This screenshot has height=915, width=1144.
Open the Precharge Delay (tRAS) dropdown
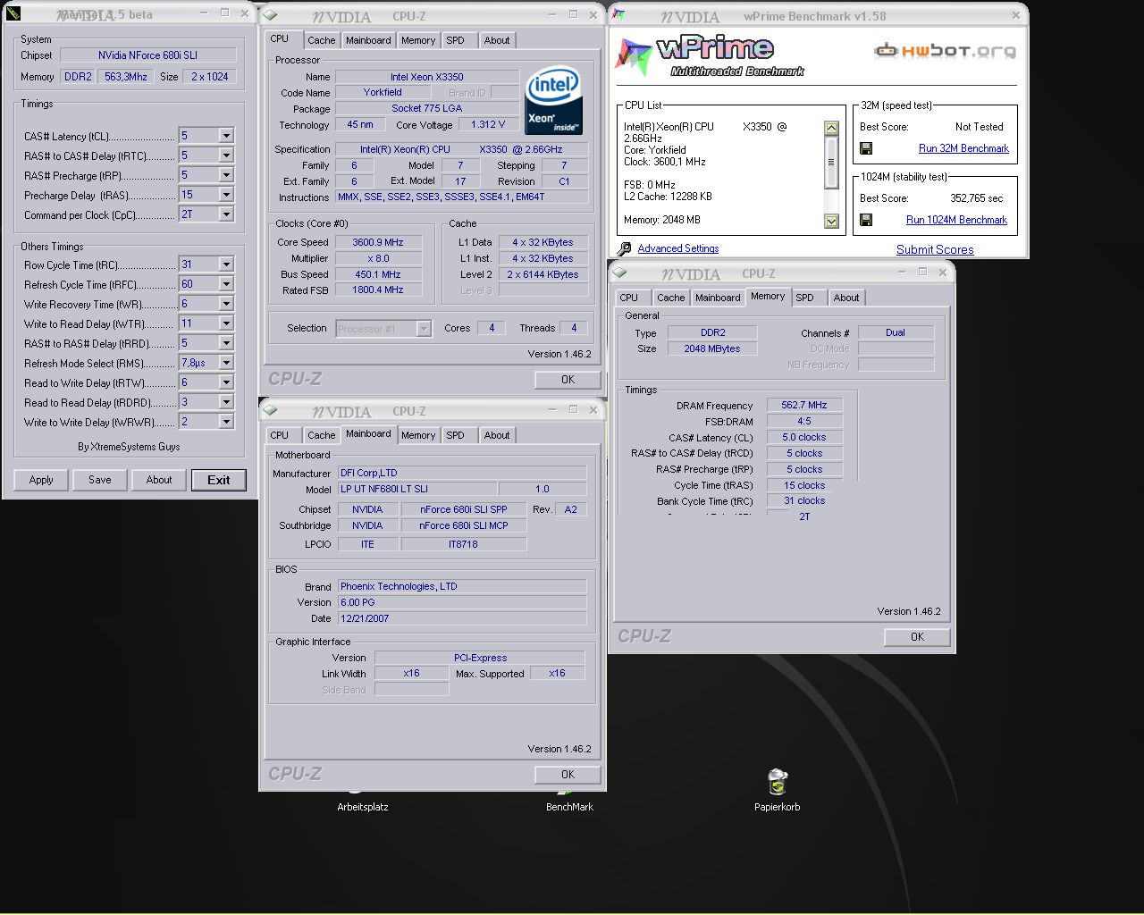click(226, 195)
